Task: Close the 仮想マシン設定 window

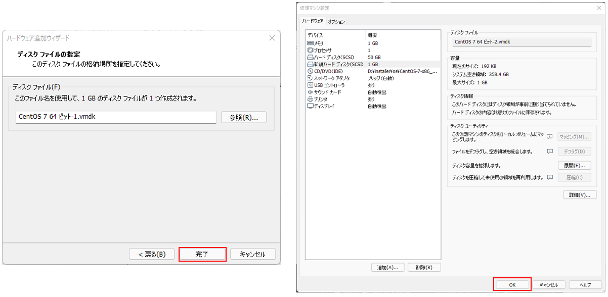Action: coord(599,8)
